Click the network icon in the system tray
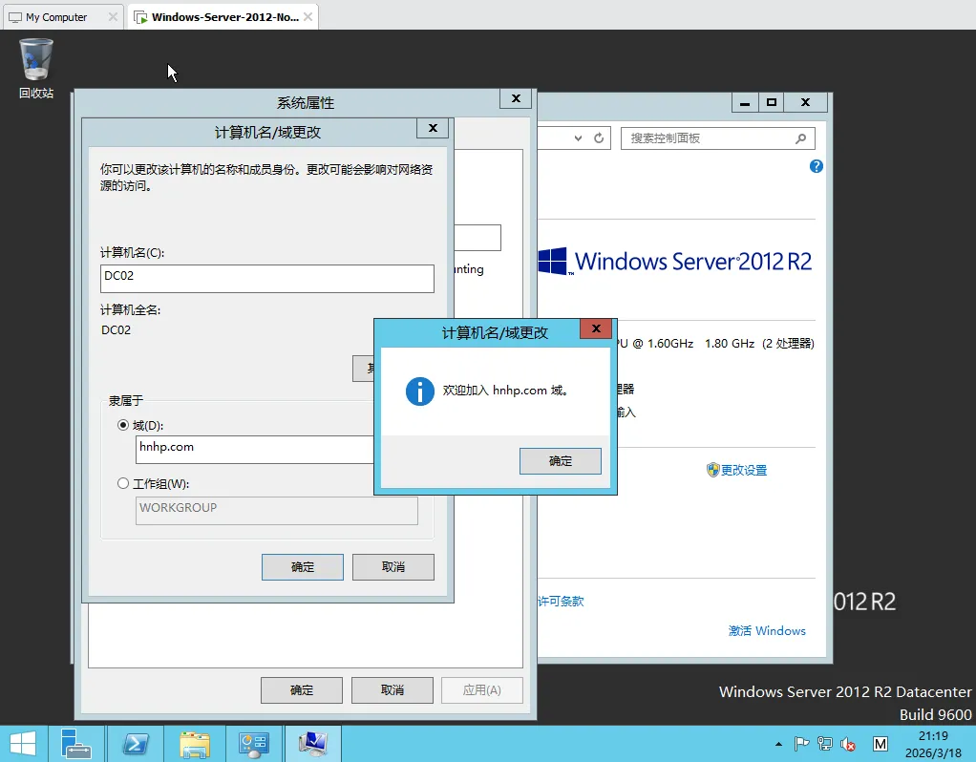976x762 pixels. pyautogui.click(x=824, y=743)
